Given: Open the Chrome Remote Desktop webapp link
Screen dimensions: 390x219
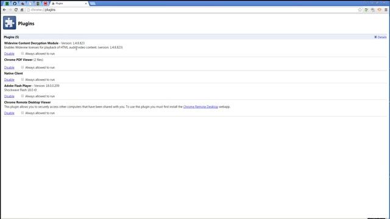Looking at the screenshot, I should pyautogui.click(x=200, y=107).
